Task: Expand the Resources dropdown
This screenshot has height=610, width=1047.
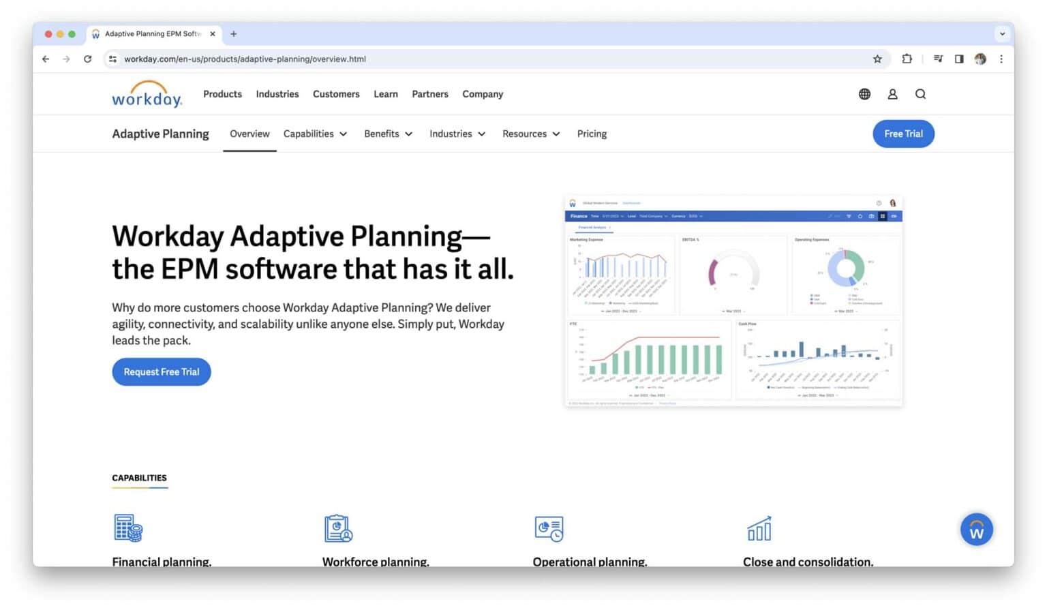Action: (x=530, y=134)
